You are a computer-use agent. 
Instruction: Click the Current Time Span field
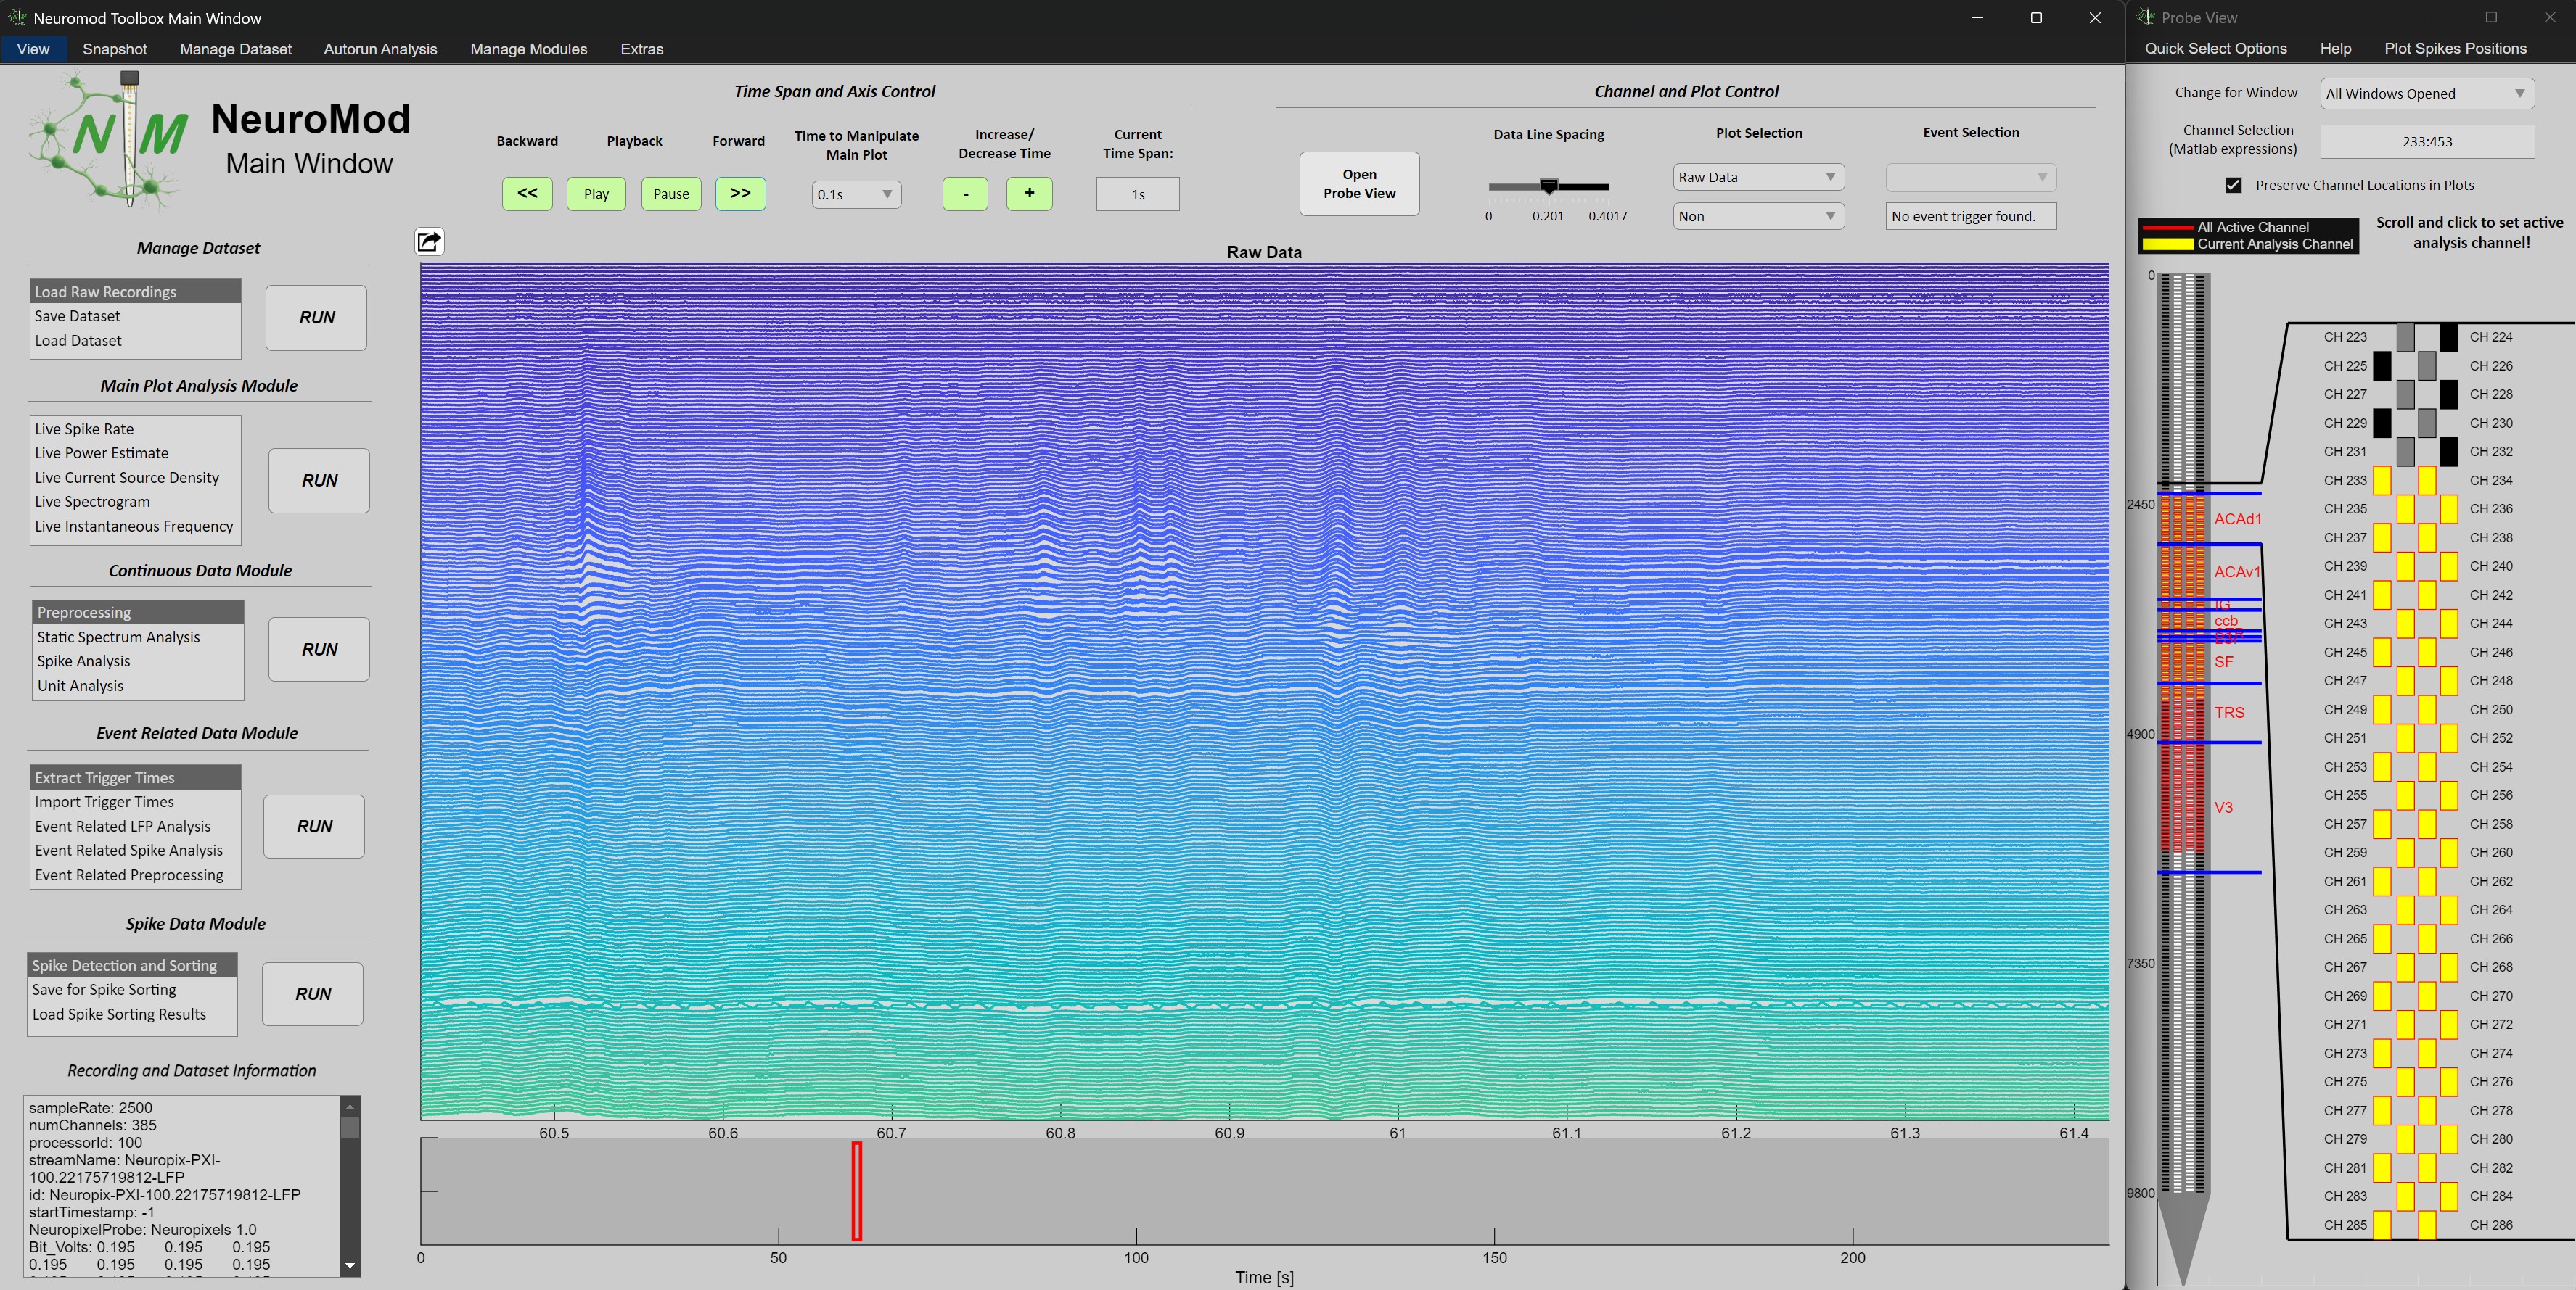(x=1138, y=194)
